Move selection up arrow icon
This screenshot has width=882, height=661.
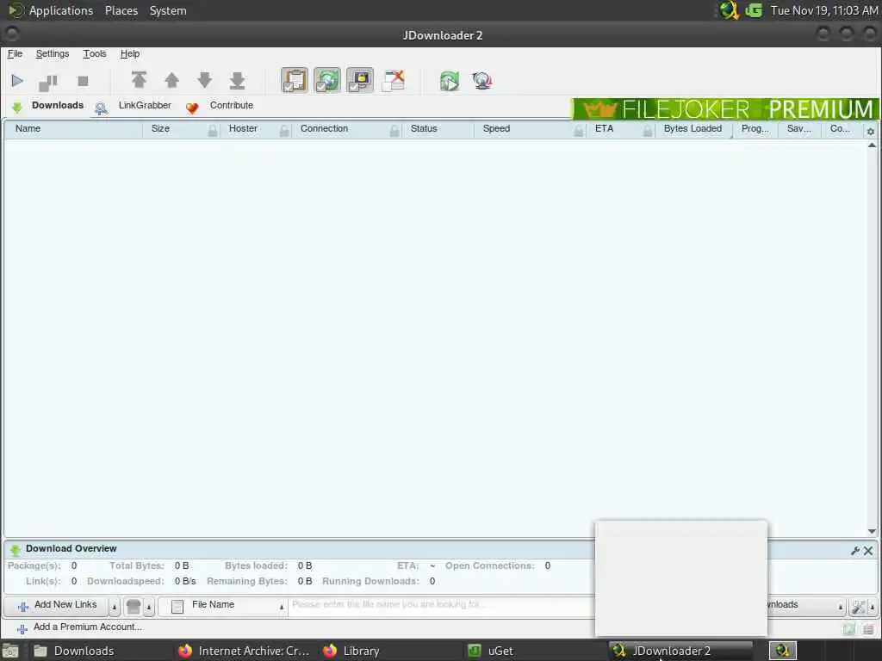pyautogui.click(x=172, y=80)
